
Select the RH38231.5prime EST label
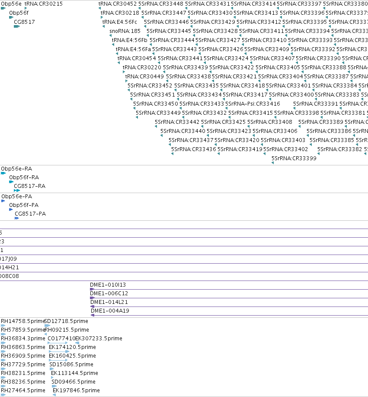point(23,373)
